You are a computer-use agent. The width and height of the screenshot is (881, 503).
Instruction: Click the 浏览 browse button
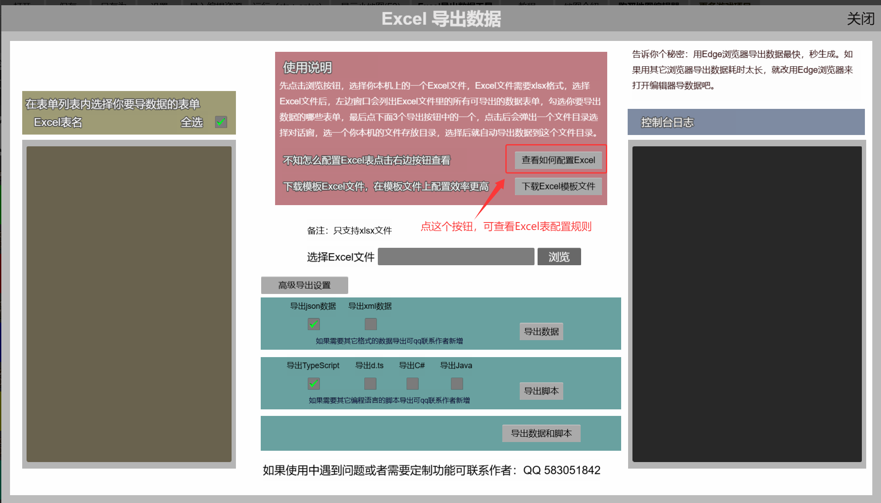click(559, 257)
